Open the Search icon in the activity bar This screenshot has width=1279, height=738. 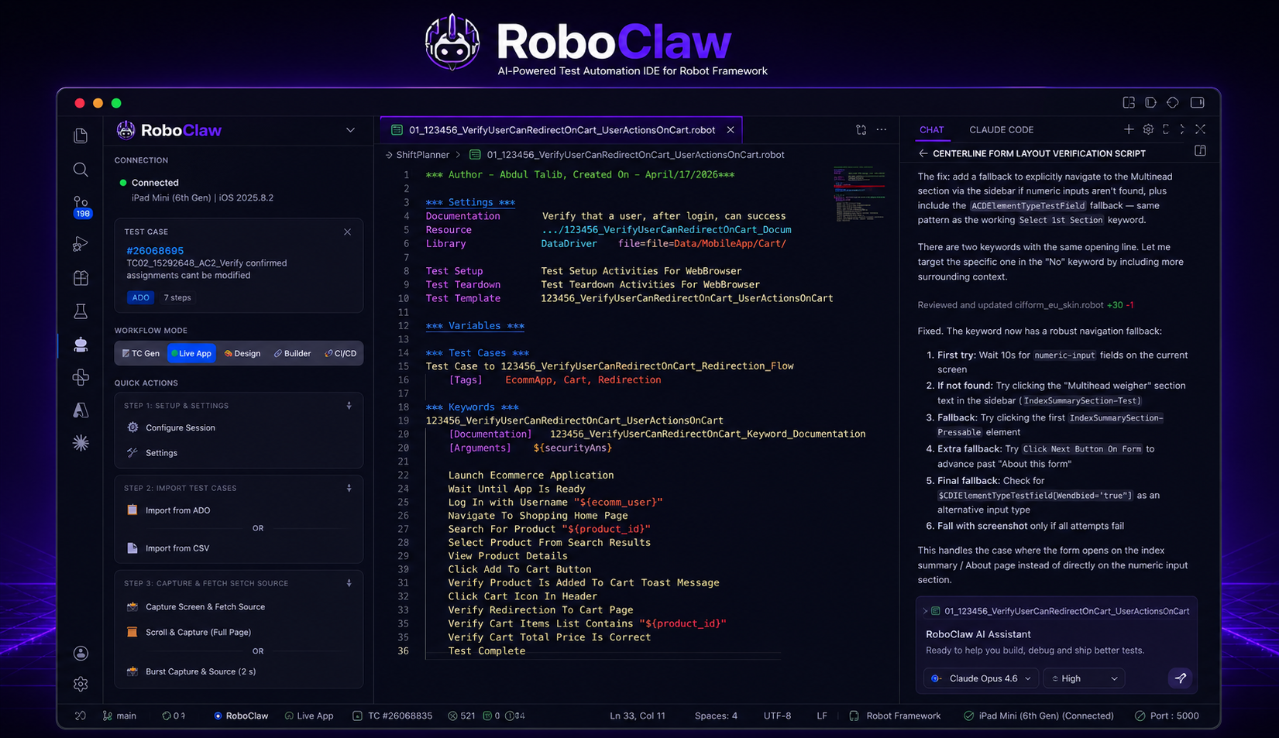tap(81, 170)
